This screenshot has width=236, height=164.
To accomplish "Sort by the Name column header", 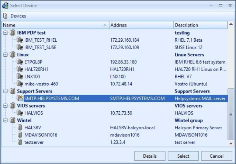I will [55, 25].
